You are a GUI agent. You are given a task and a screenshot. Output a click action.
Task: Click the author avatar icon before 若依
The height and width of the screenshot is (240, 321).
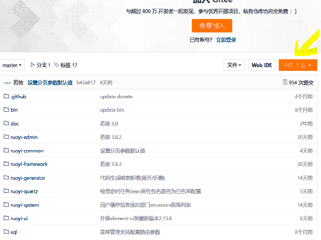[7, 83]
